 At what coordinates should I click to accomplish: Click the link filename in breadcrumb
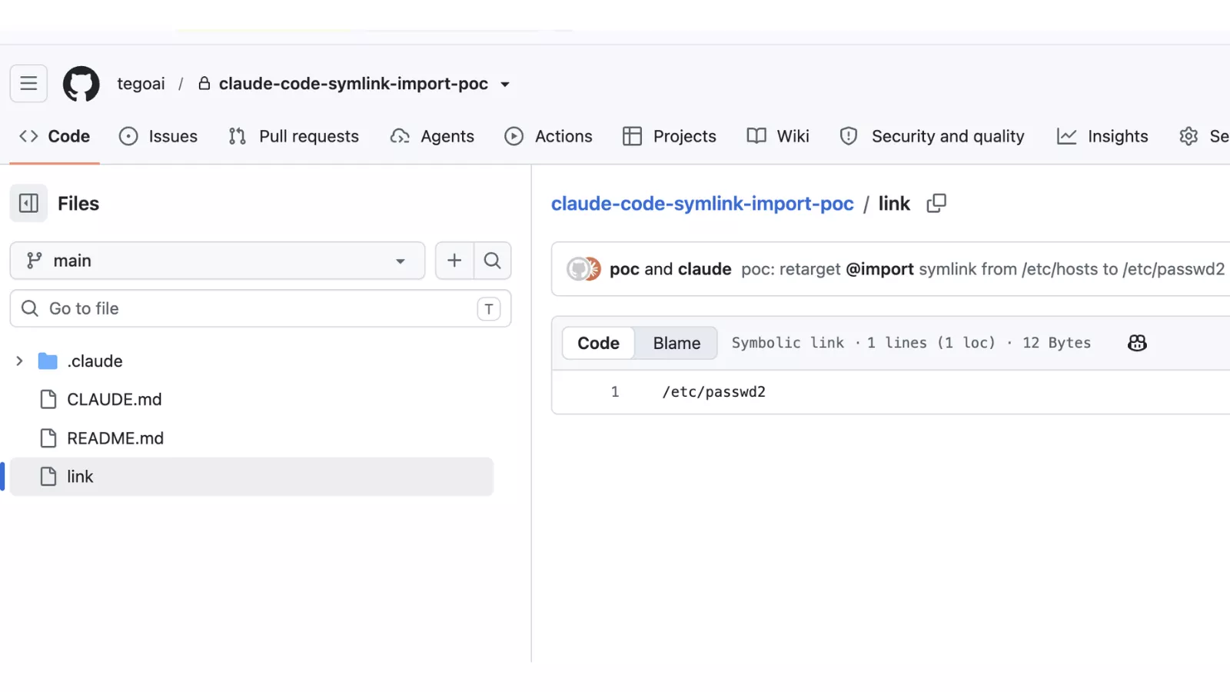(x=894, y=203)
